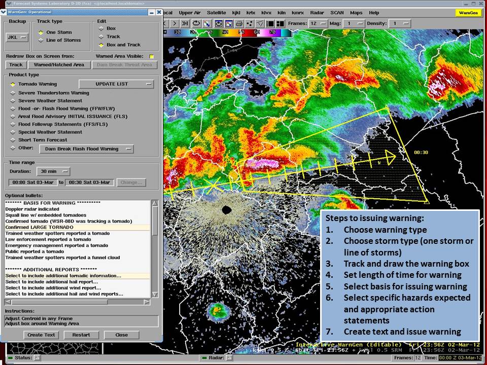Image resolution: width=487 pixels, height=365 pixels.
Task: Select 'Public reported a tornado' bullet
Action: pos(77,251)
